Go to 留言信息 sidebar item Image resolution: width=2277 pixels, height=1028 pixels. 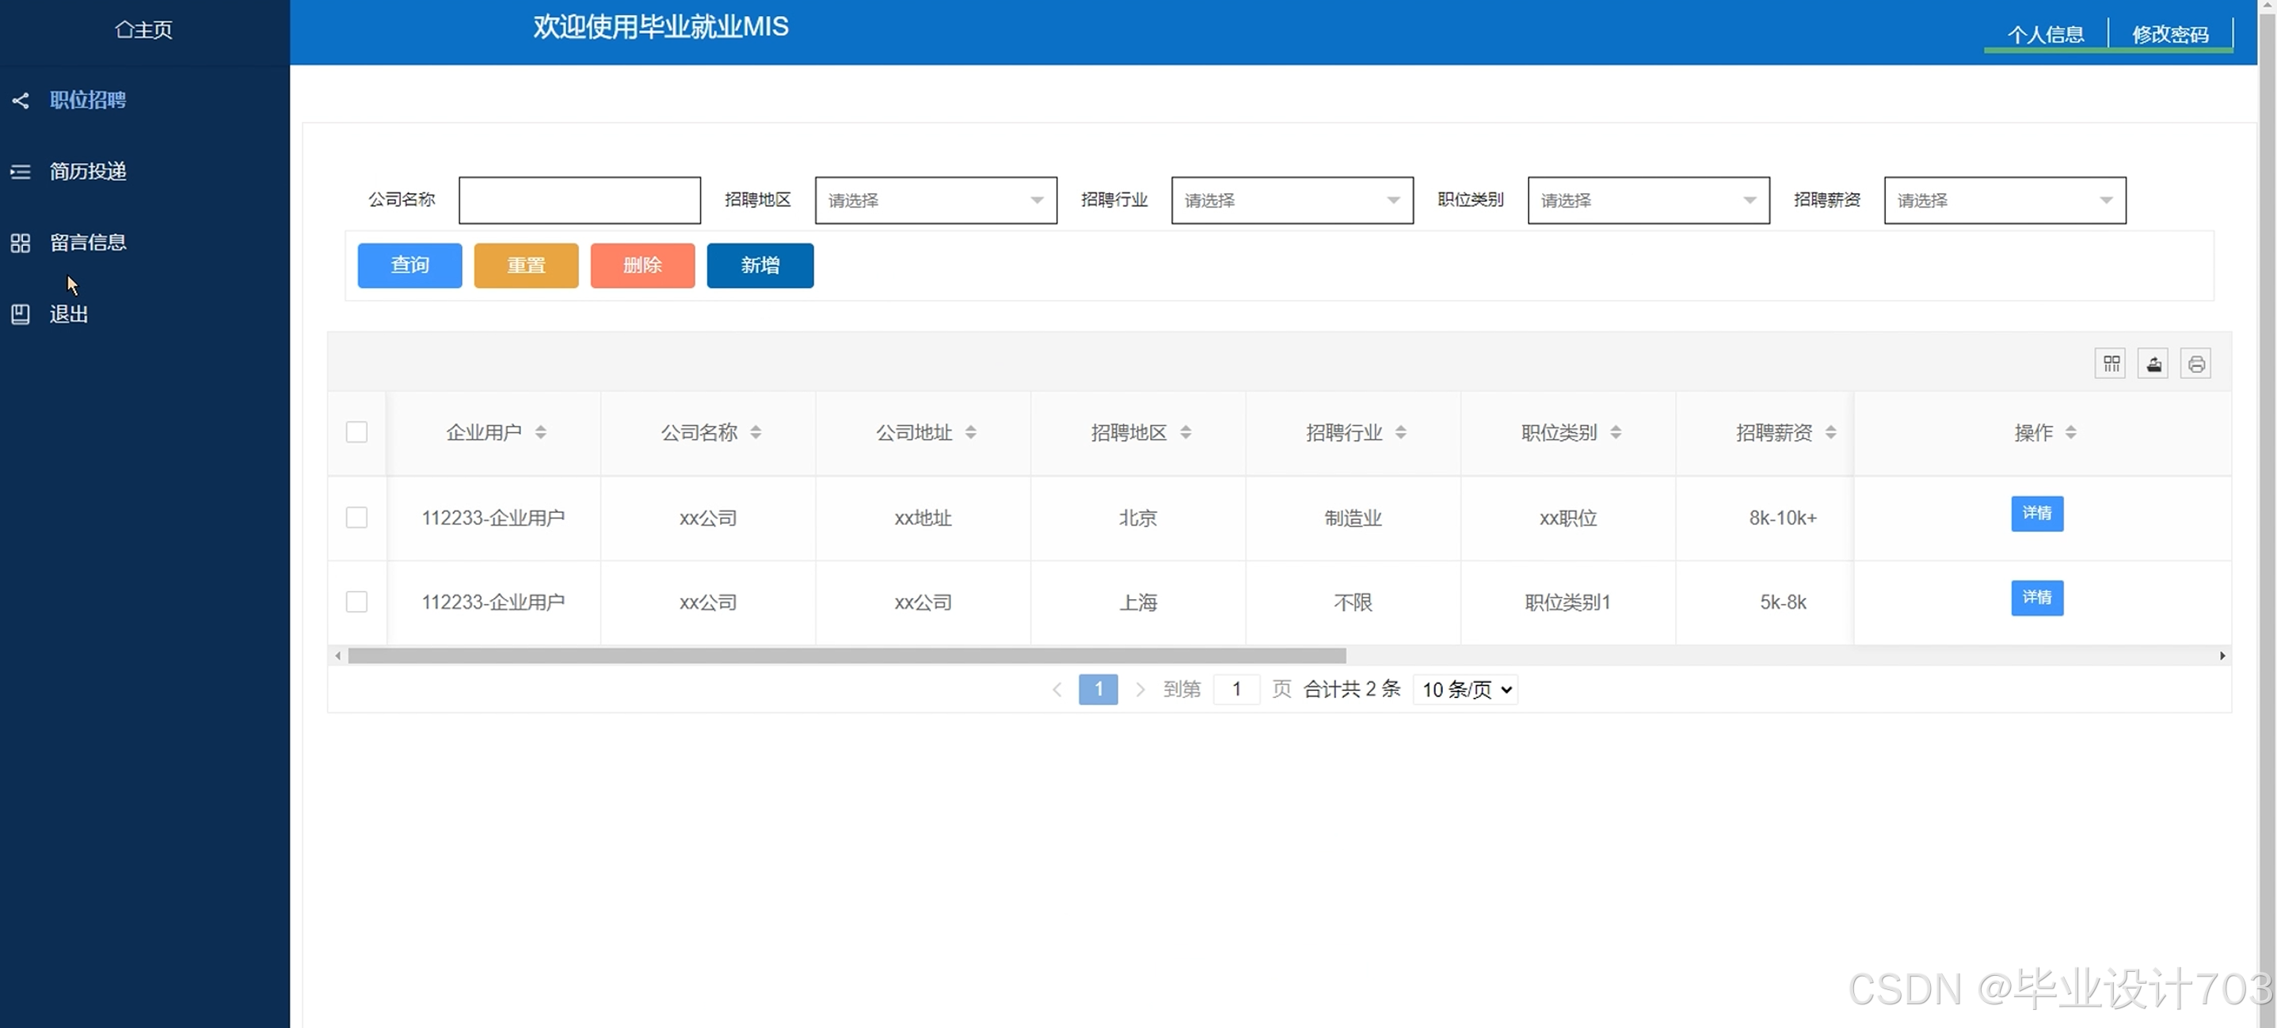(87, 243)
